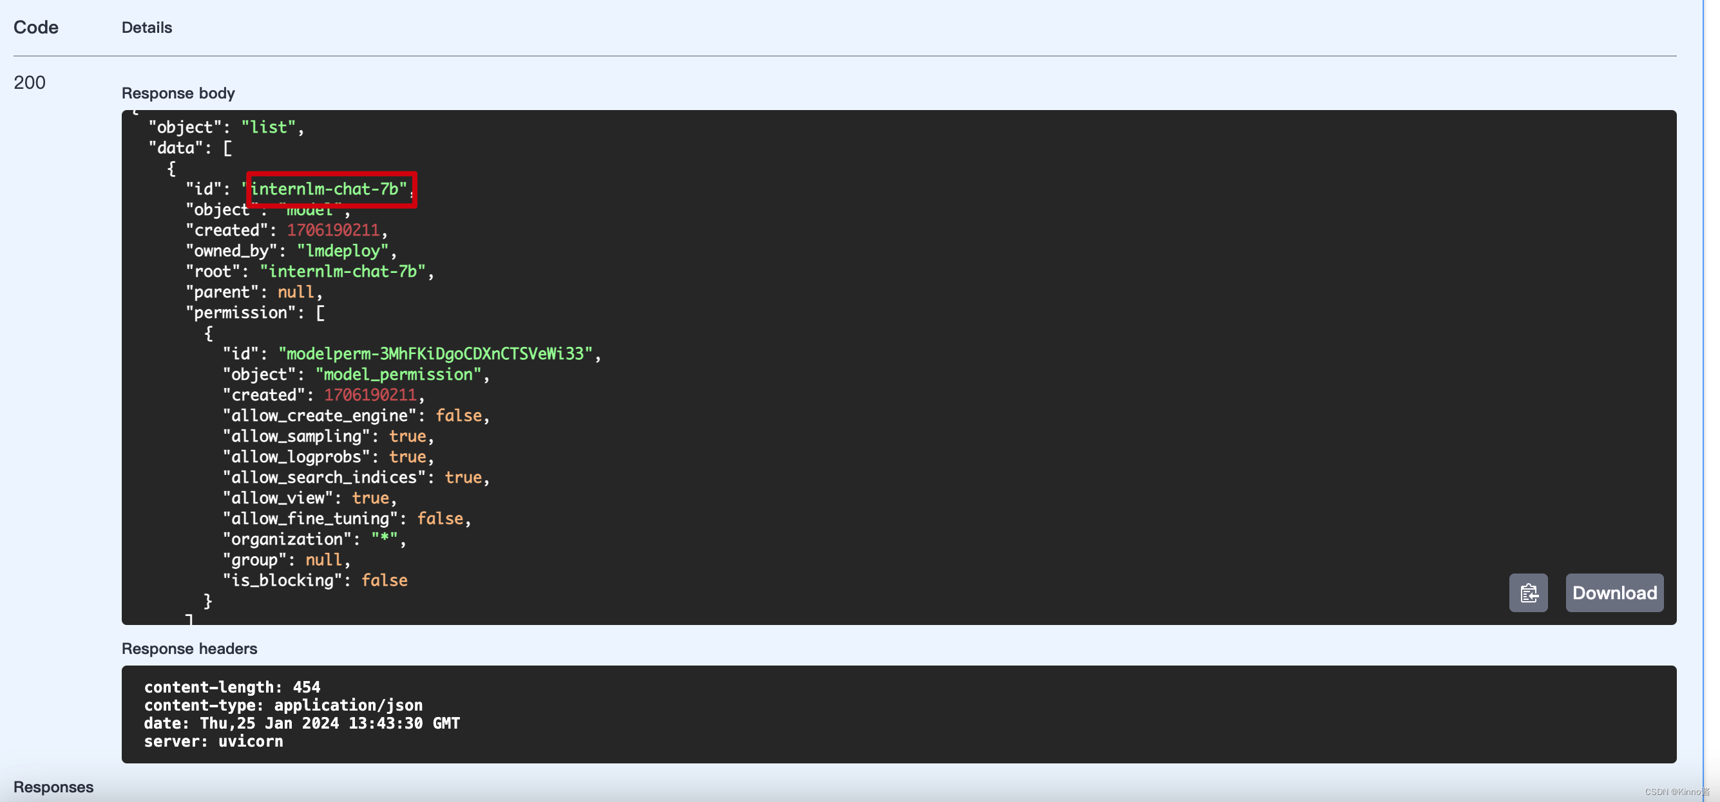Select the modelperm-3MhFKiDgoCDXnCTSVeWi33 id
The width and height of the screenshot is (1720, 802).
[x=435, y=353]
